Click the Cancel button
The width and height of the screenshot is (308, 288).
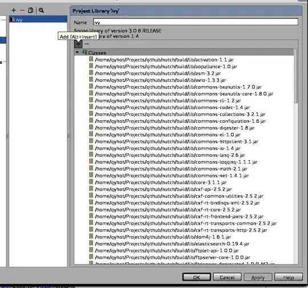(x=227, y=277)
